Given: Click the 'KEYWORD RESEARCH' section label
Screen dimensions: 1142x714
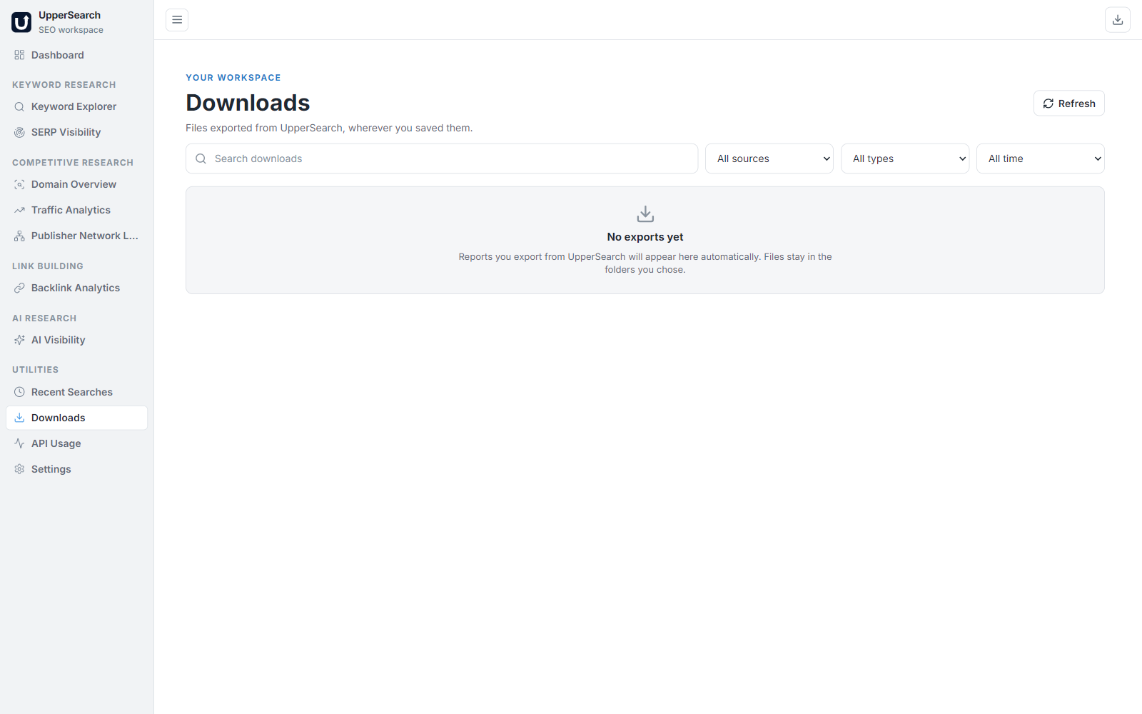Looking at the screenshot, I should tap(64, 85).
